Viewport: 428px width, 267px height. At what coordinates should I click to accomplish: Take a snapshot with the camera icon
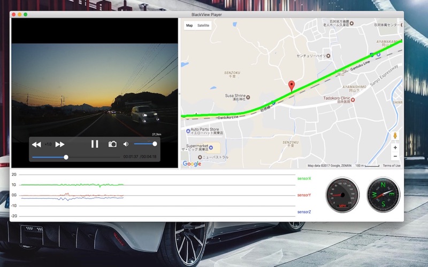coord(112,144)
